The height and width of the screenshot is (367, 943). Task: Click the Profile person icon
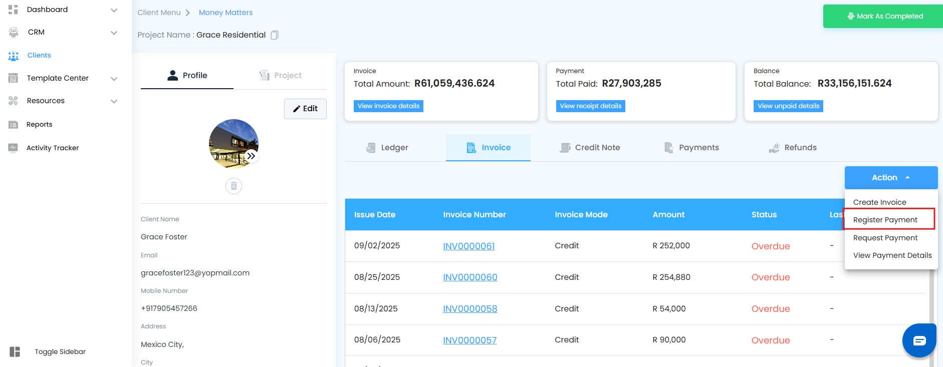[173, 75]
